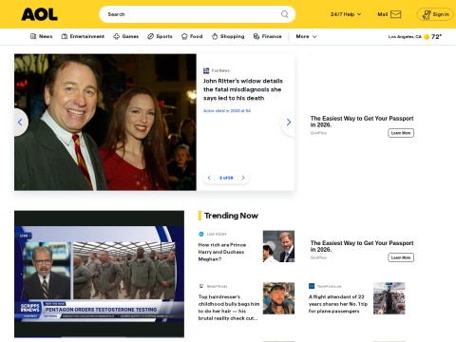This screenshot has width=456, height=342.
Task: Play the Scripps News live video
Action: (99, 274)
